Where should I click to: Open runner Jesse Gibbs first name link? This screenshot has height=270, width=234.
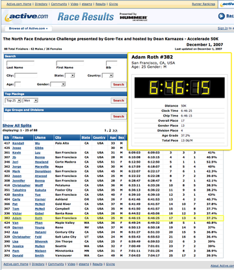pos(17,148)
